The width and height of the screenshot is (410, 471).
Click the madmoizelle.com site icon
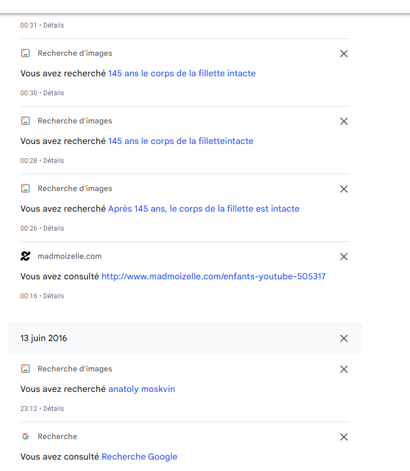tap(25, 257)
